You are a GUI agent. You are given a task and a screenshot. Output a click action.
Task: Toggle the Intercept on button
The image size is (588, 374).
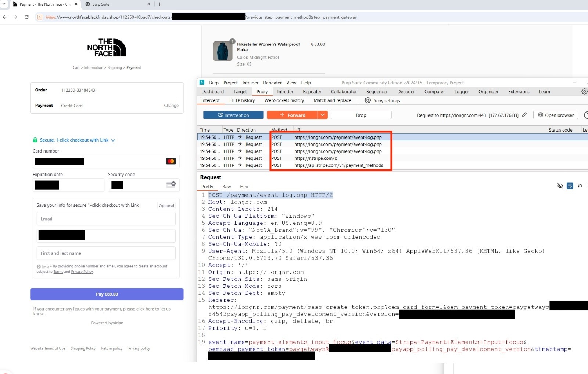click(233, 115)
